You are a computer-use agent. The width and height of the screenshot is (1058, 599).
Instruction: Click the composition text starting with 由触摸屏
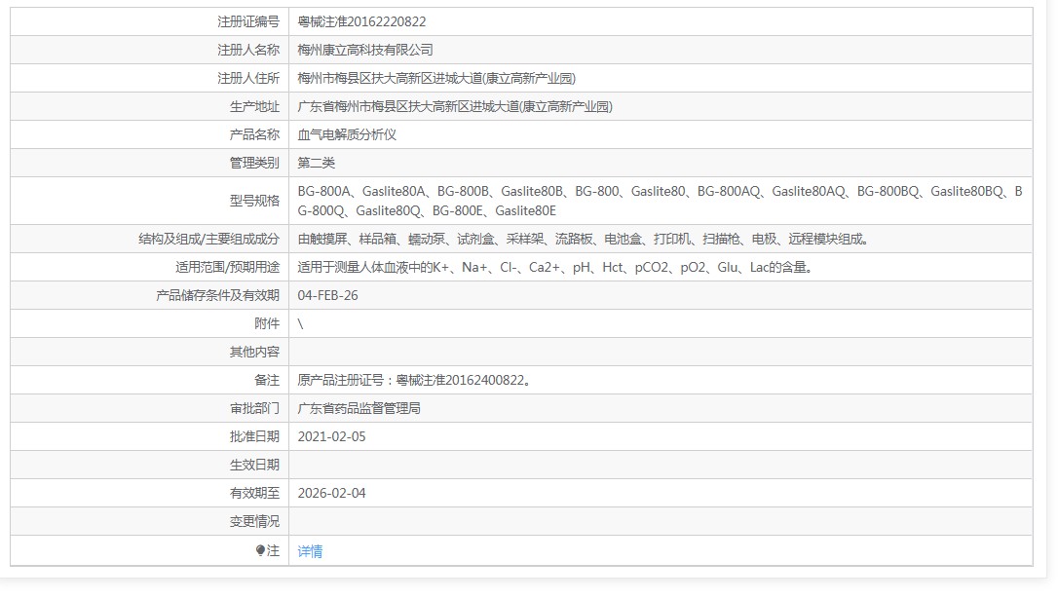583,239
